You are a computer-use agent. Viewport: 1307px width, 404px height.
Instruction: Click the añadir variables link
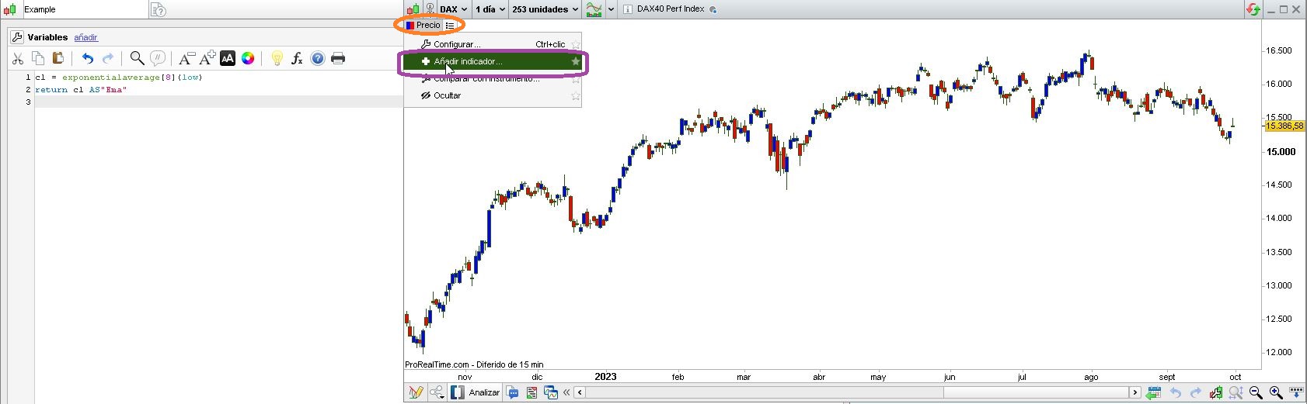pyautogui.click(x=85, y=37)
